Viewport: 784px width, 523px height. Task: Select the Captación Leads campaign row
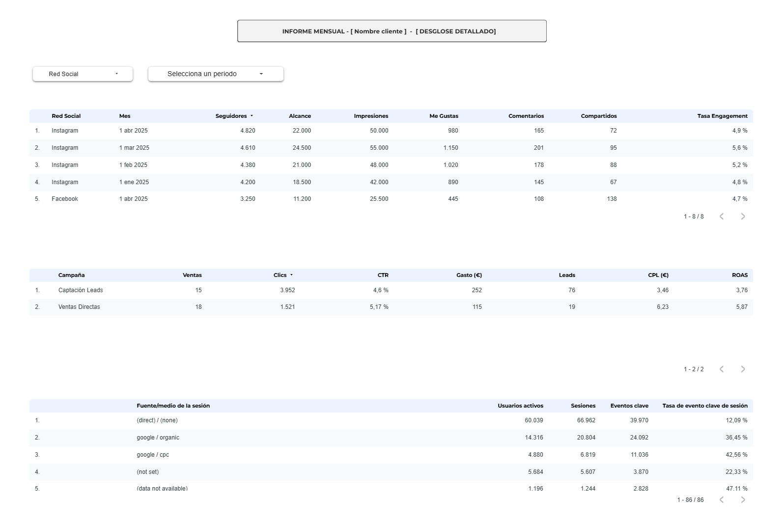pos(391,290)
